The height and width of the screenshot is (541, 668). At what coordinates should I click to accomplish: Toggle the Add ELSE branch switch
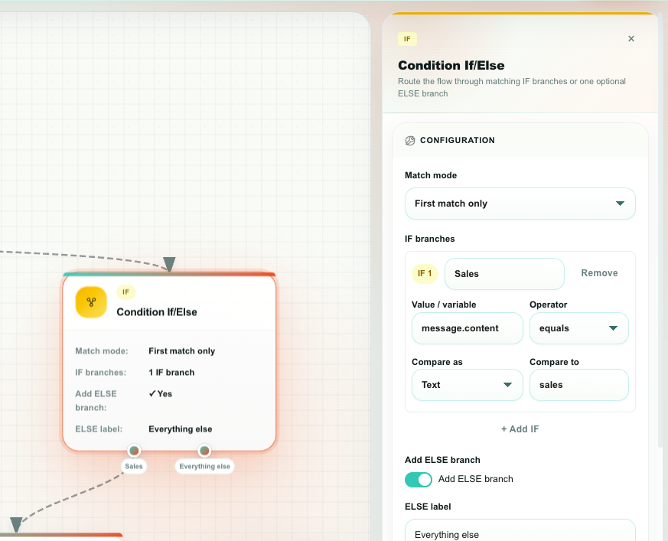tap(419, 480)
